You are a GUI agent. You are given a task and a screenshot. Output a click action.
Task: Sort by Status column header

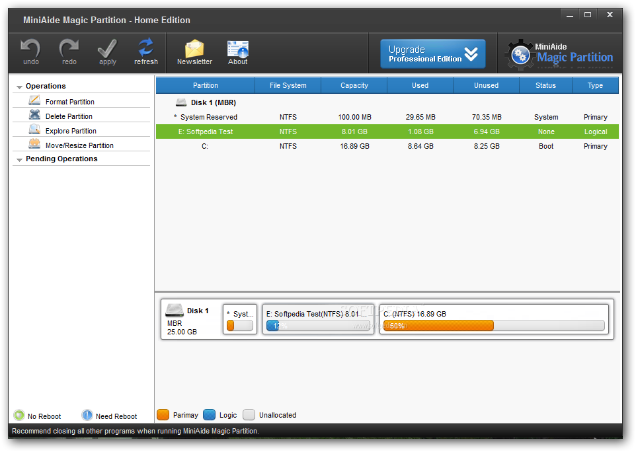[x=545, y=85]
